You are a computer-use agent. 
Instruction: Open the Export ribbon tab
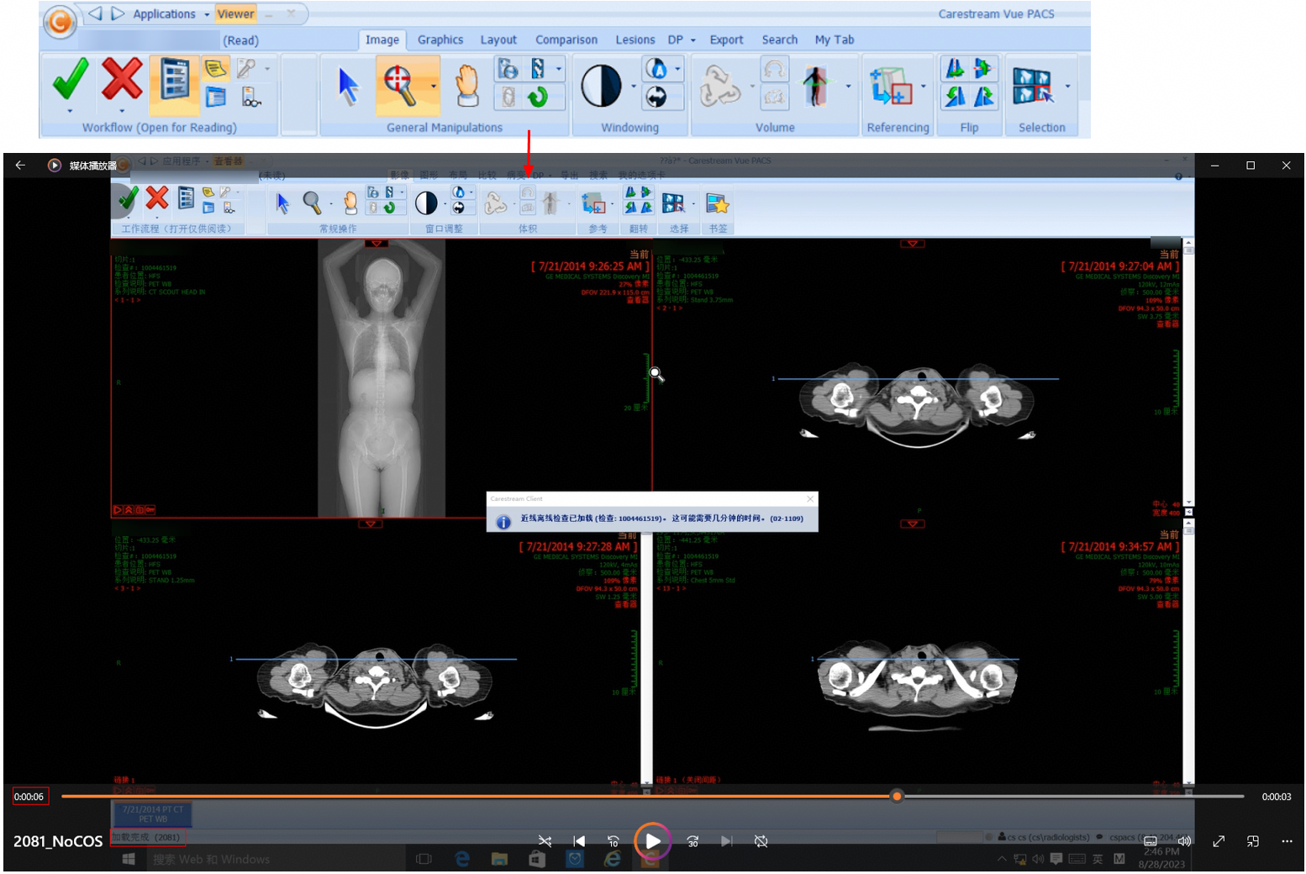tap(726, 39)
